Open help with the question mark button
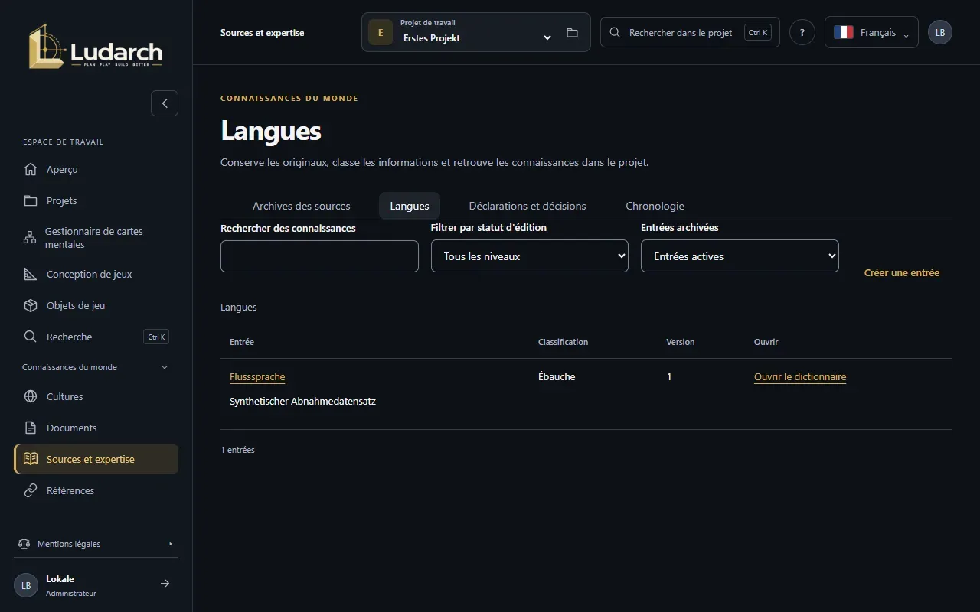Screen dimensions: 980x612 coord(802,32)
